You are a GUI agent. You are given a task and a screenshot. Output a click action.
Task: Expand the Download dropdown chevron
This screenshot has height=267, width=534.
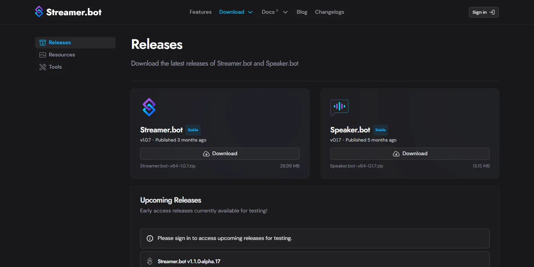click(250, 12)
